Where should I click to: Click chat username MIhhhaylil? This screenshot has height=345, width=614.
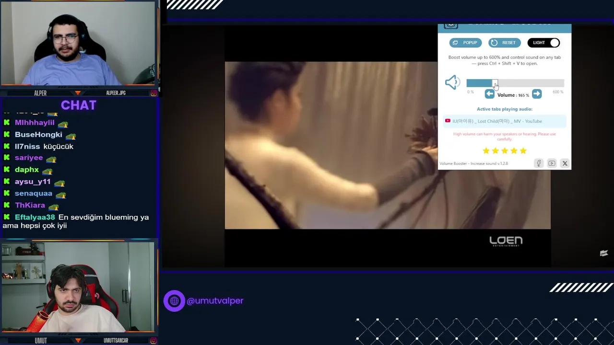coord(35,123)
